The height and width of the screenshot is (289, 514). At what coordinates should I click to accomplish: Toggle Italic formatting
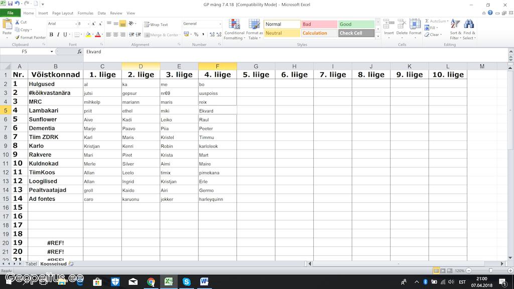pyautogui.click(x=58, y=35)
